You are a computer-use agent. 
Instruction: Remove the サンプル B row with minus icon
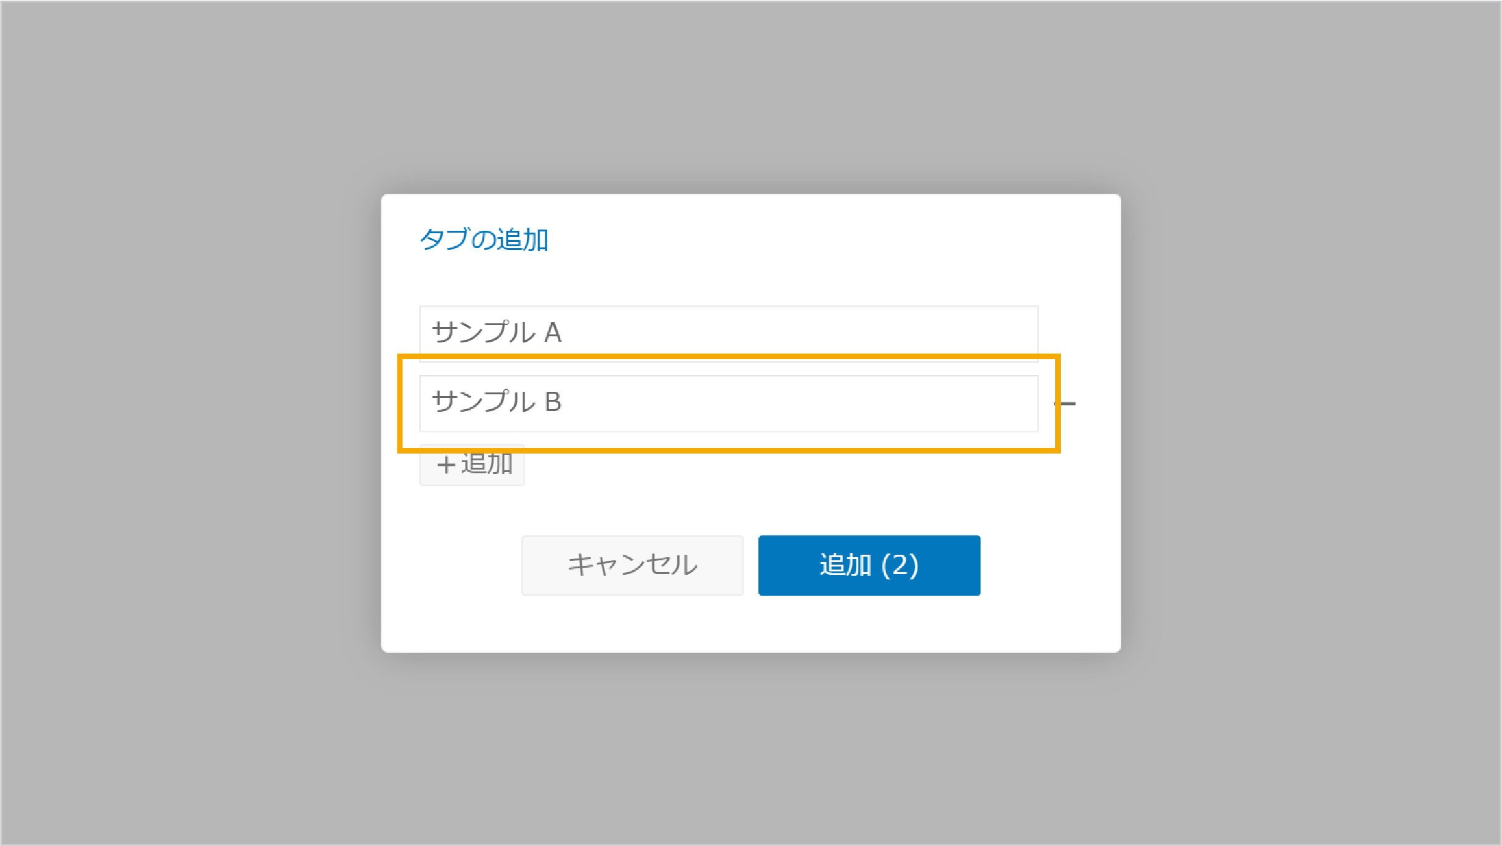1066,404
